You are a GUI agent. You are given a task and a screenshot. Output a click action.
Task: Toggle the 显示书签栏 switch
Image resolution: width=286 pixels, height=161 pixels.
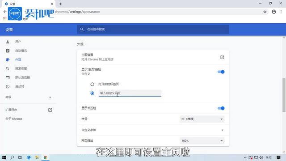[x=221, y=108]
